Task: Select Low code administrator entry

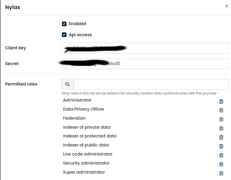Action: [x=88, y=154]
